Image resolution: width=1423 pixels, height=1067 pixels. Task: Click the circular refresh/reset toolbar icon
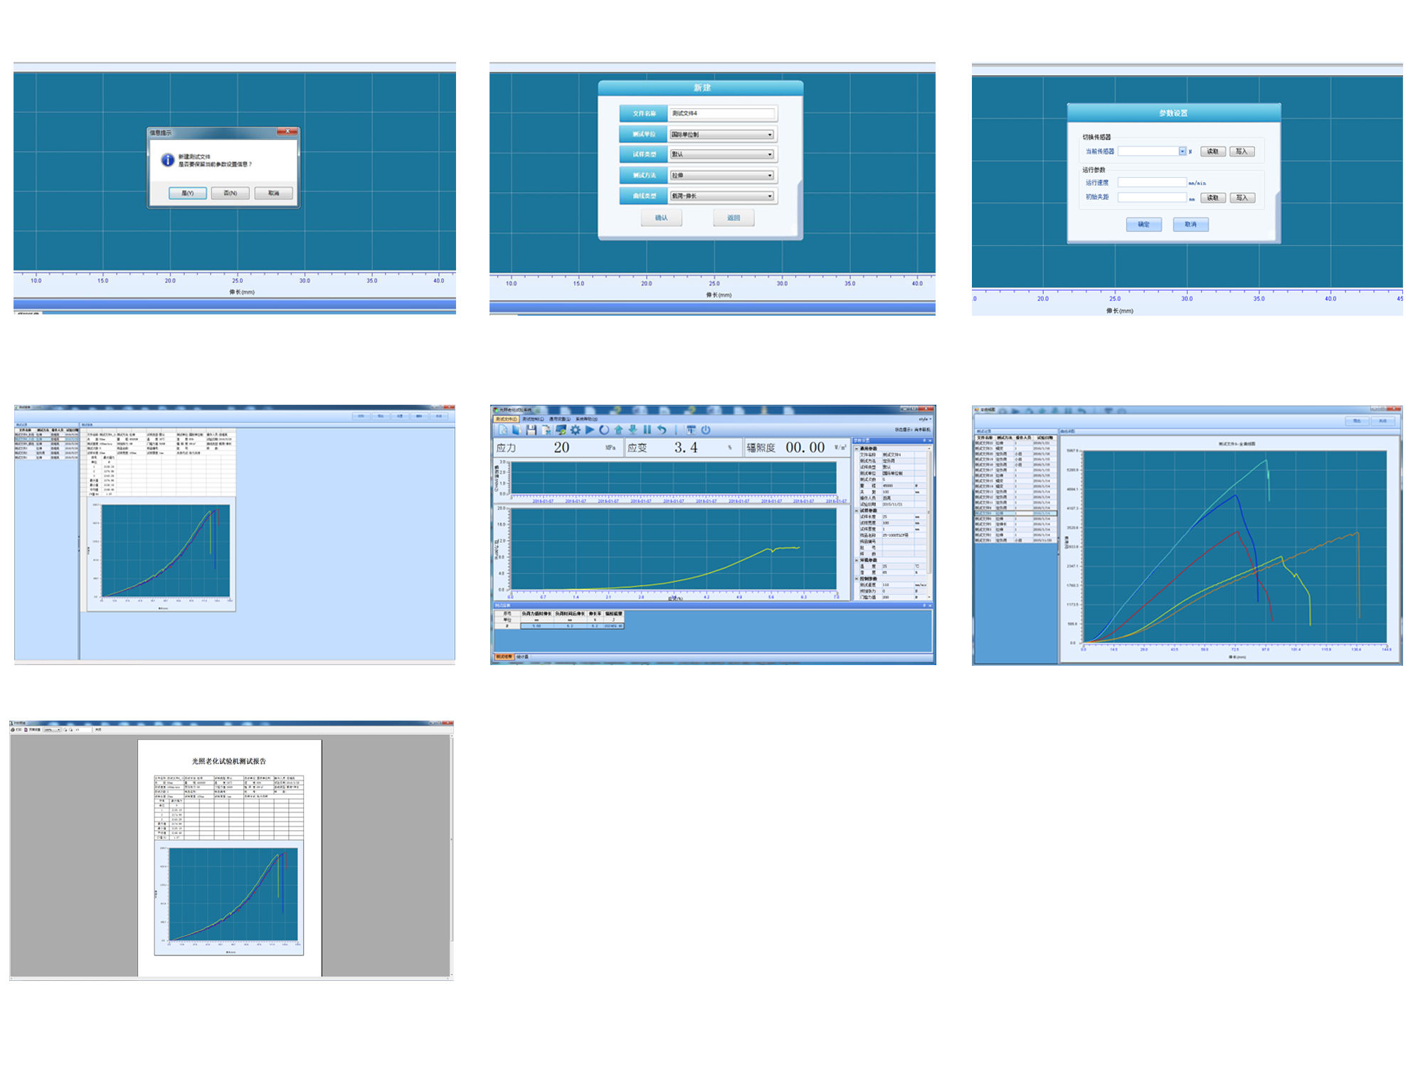(x=604, y=430)
